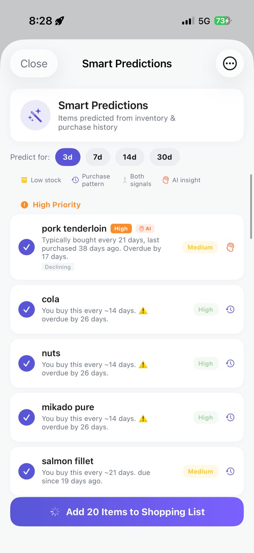The height and width of the screenshot is (553, 254).
Task: Click the purchase history clock icon on cola row
Action: (230, 309)
